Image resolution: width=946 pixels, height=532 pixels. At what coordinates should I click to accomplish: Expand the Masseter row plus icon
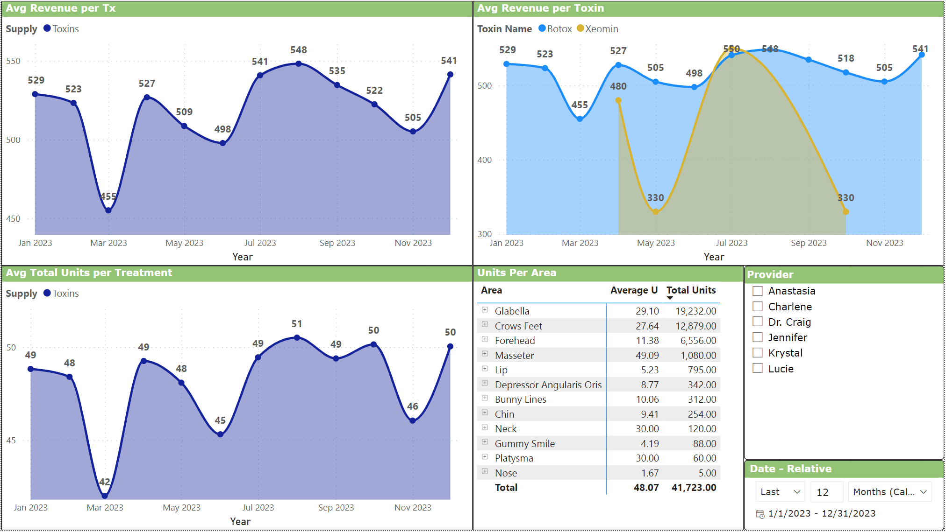pos(485,354)
